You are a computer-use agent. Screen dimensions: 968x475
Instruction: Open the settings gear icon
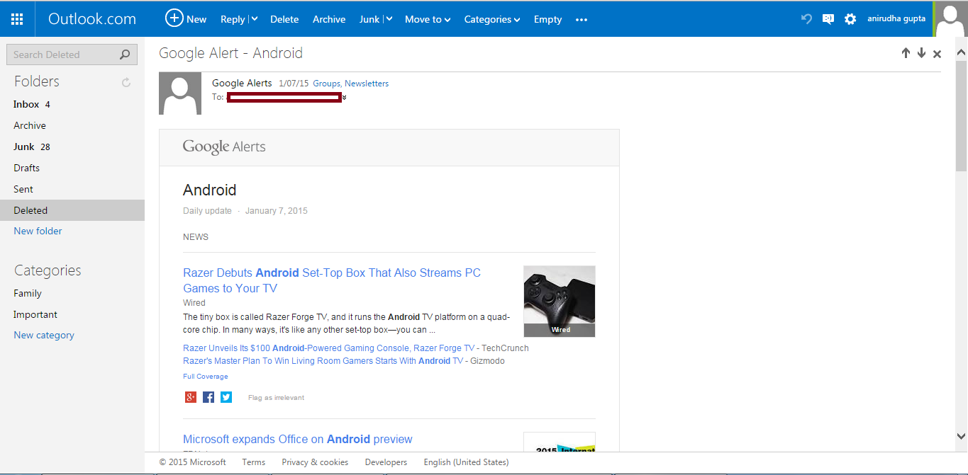coord(850,19)
